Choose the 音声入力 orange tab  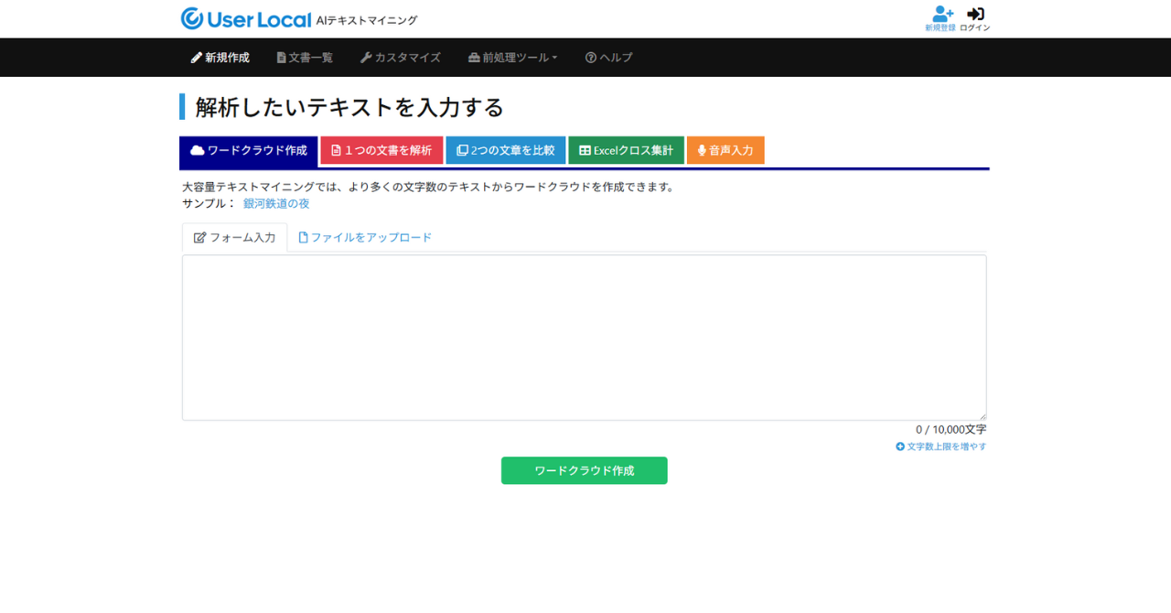pyautogui.click(x=725, y=151)
